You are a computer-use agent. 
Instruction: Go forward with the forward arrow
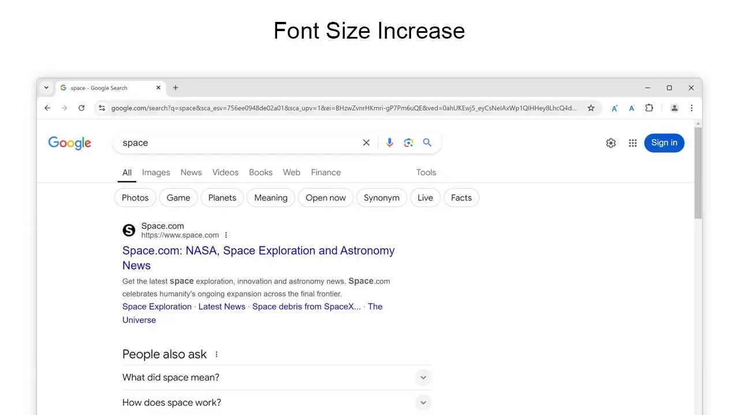pyautogui.click(x=64, y=108)
